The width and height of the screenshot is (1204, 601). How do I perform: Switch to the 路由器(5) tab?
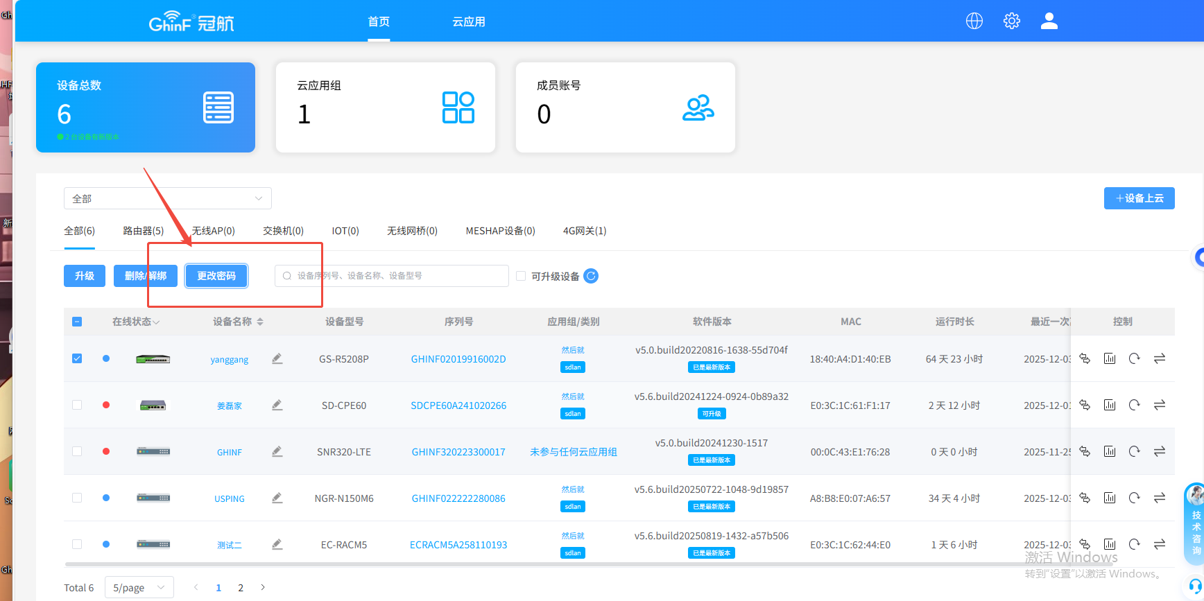[143, 231]
